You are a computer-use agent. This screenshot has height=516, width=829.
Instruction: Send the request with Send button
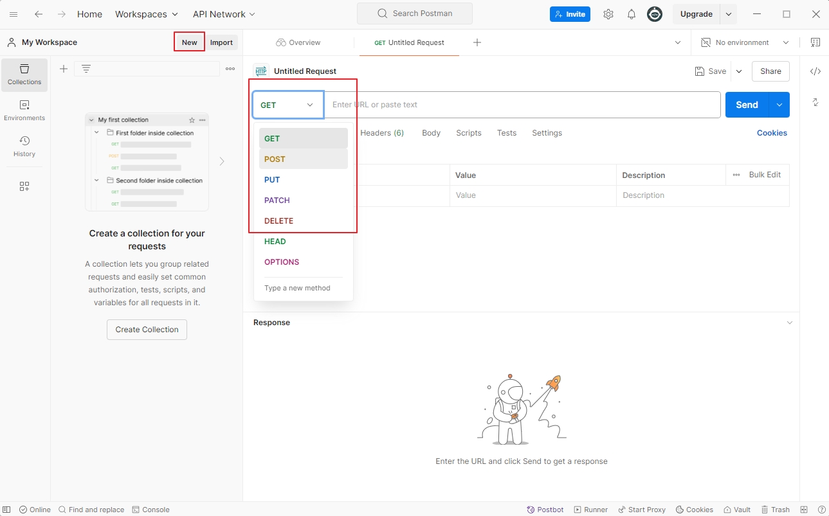click(x=747, y=105)
